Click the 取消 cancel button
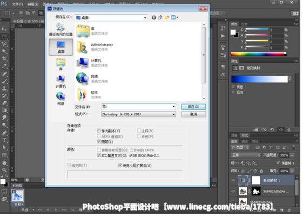The height and width of the screenshot is (217, 303). click(193, 114)
